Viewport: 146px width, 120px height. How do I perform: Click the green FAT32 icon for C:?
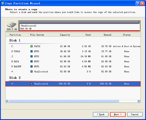[x=31, y=46]
